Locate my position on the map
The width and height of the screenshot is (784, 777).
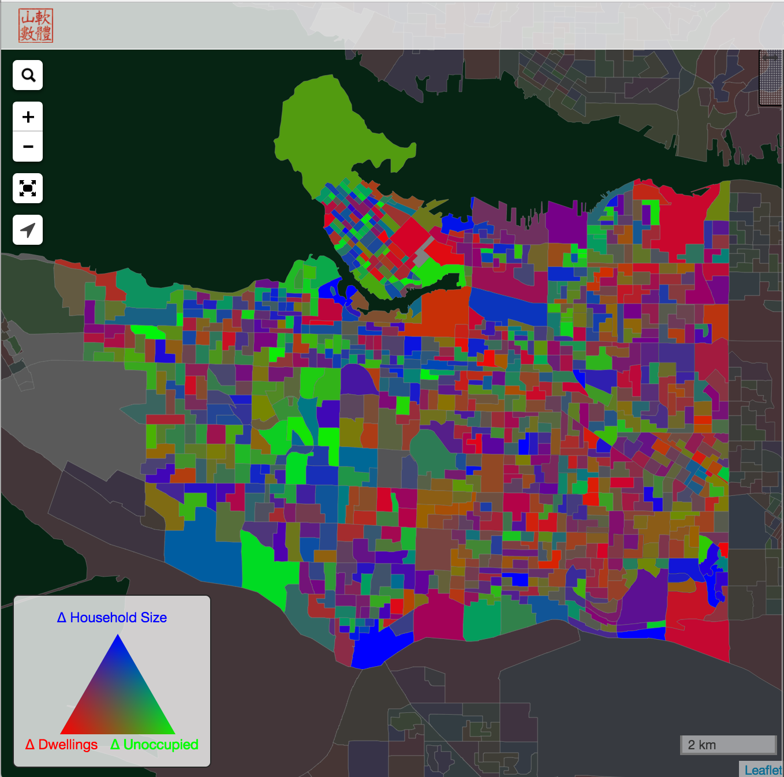click(x=28, y=230)
